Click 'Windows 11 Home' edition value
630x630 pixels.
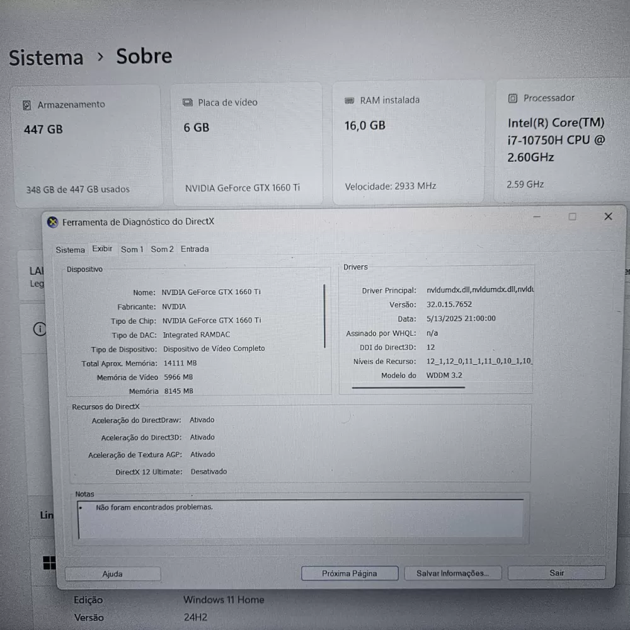(x=224, y=600)
